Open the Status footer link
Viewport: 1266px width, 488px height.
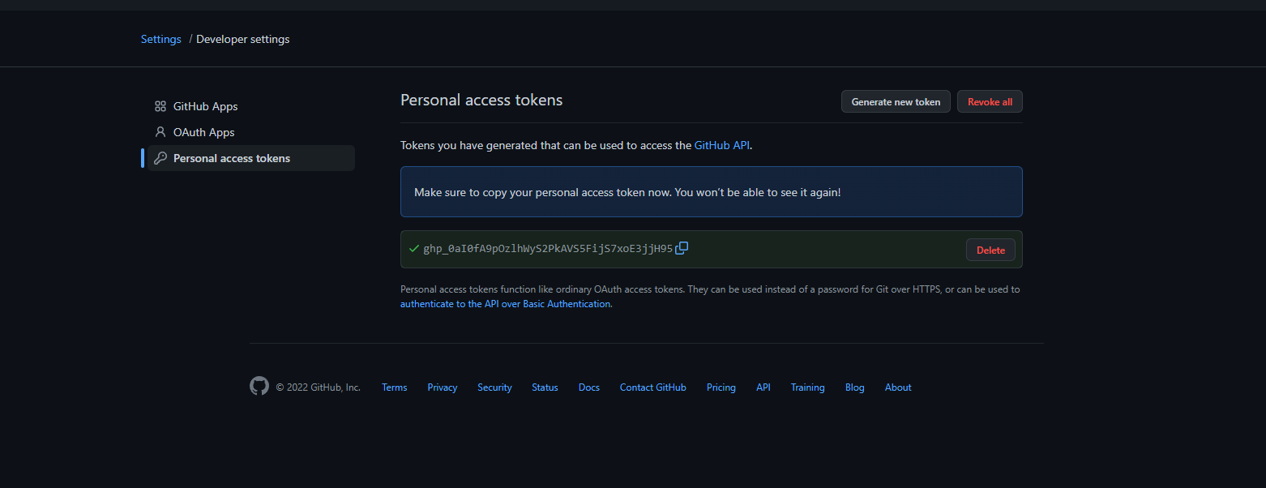(545, 387)
